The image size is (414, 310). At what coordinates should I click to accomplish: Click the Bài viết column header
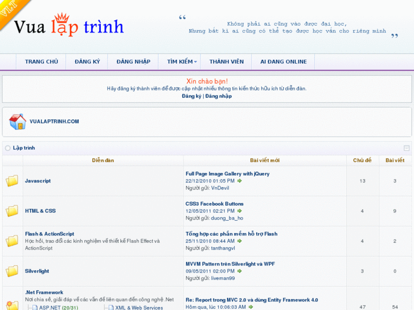pos(395,160)
